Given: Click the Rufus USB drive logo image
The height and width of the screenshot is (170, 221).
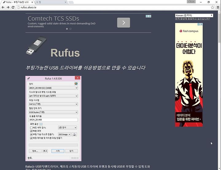Looking at the screenshot, I should tap(36, 46).
